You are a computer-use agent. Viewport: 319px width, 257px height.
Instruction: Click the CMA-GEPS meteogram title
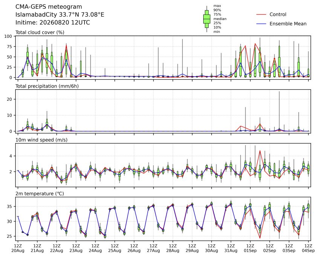(49, 7)
